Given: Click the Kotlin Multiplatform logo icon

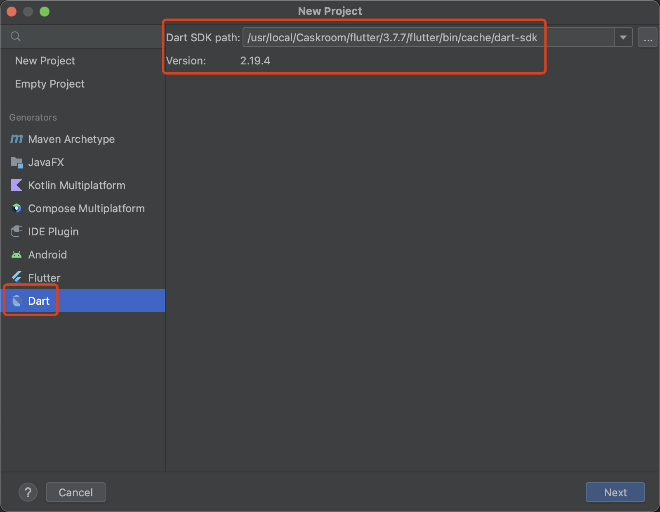Looking at the screenshot, I should [x=16, y=185].
